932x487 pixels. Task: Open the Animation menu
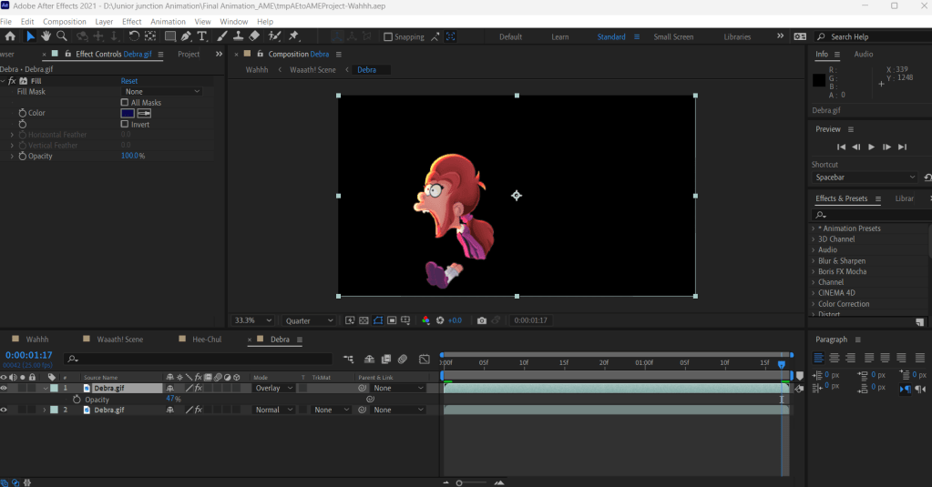click(x=168, y=21)
